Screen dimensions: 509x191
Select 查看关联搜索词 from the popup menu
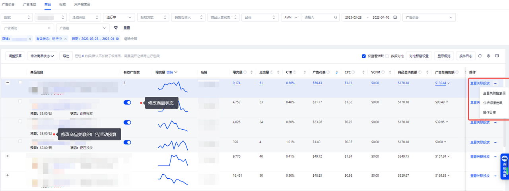coord(494,93)
